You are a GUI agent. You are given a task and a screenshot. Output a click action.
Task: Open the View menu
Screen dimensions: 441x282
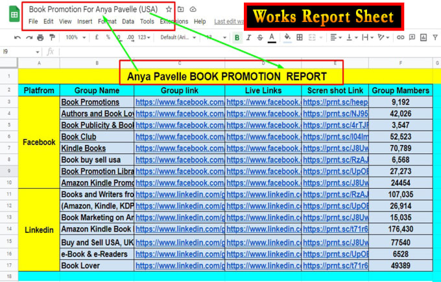(66, 21)
